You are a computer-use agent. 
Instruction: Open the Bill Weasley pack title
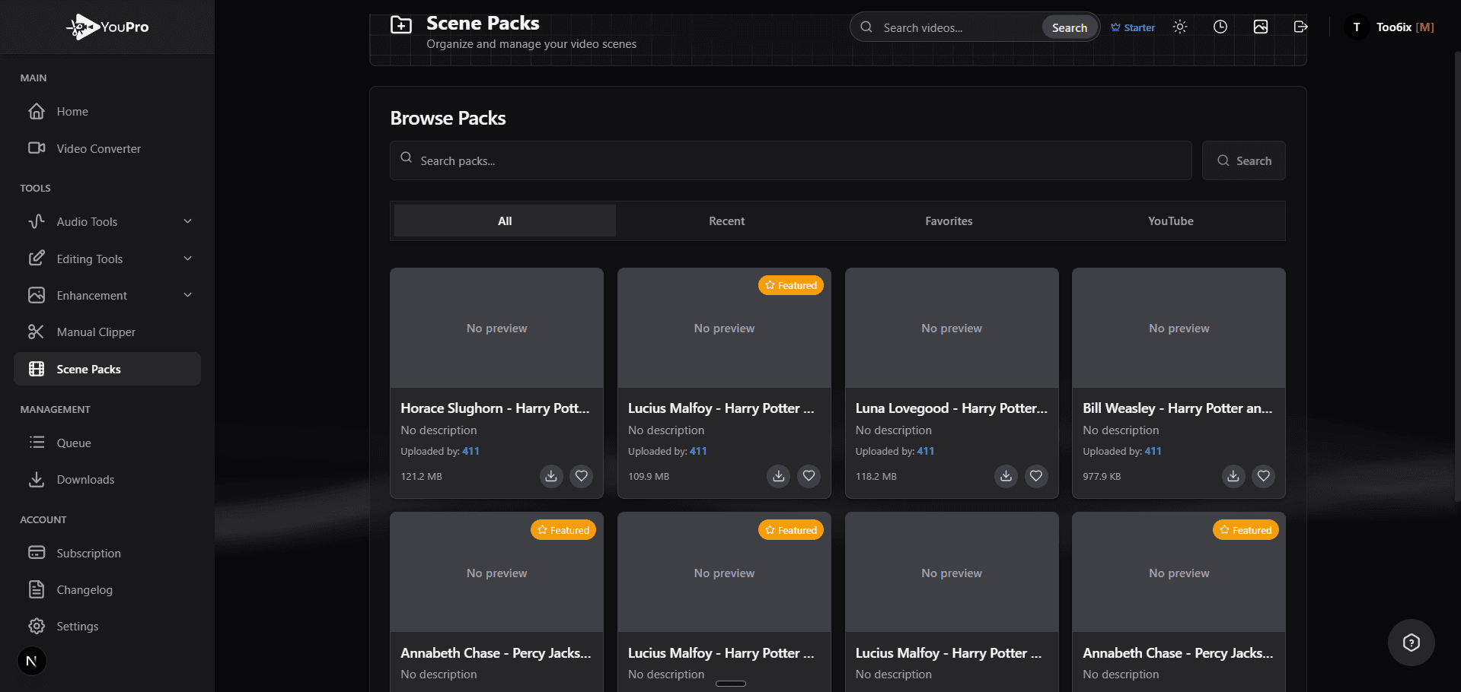click(1178, 408)
